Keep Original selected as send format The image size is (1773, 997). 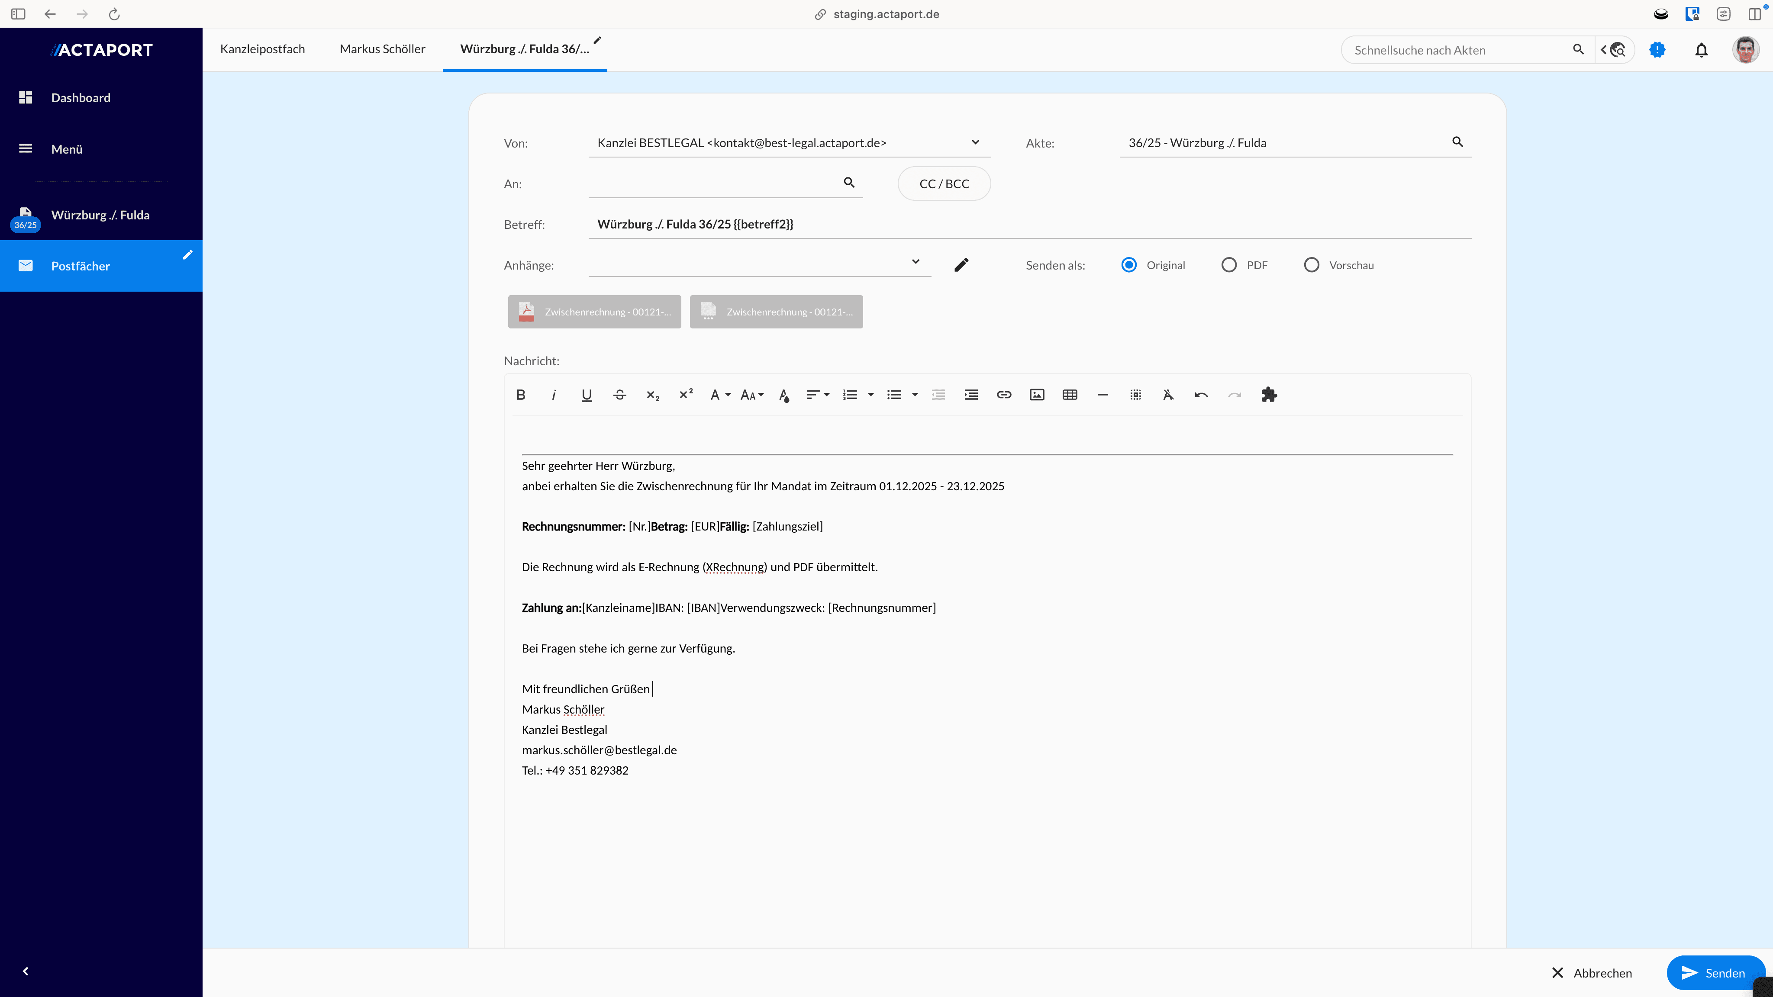tap(1128, 264)
